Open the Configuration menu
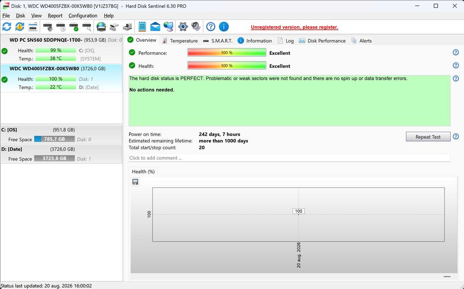Screen dimensions: 464x289 coord(83,16)
